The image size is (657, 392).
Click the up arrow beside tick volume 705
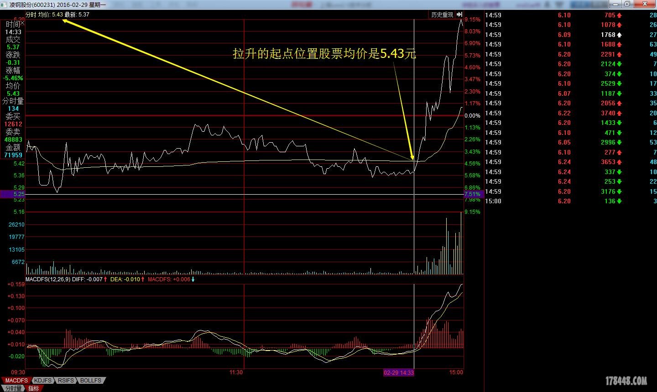click(x=620, y=15)
